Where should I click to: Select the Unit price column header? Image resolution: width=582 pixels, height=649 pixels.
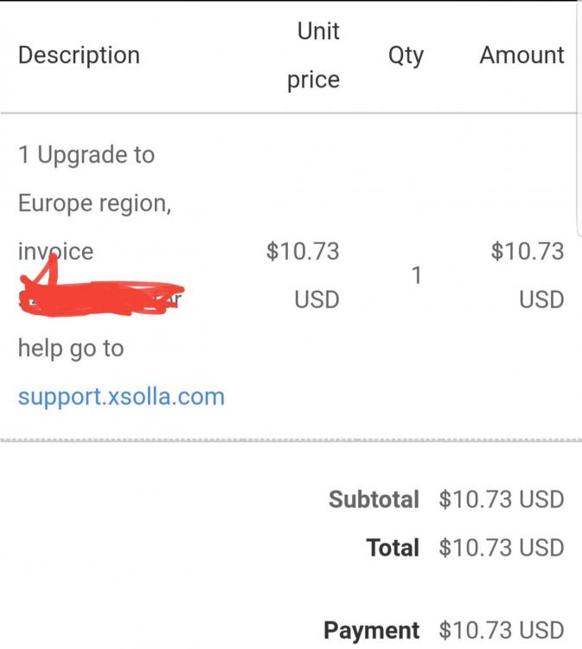coord(314,55)
